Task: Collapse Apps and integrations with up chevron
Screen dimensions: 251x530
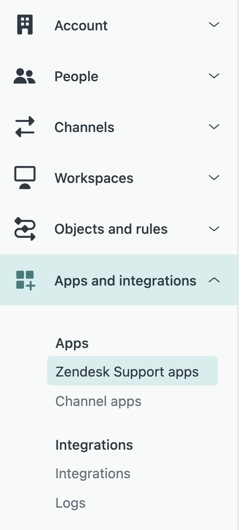Action: 214,280
